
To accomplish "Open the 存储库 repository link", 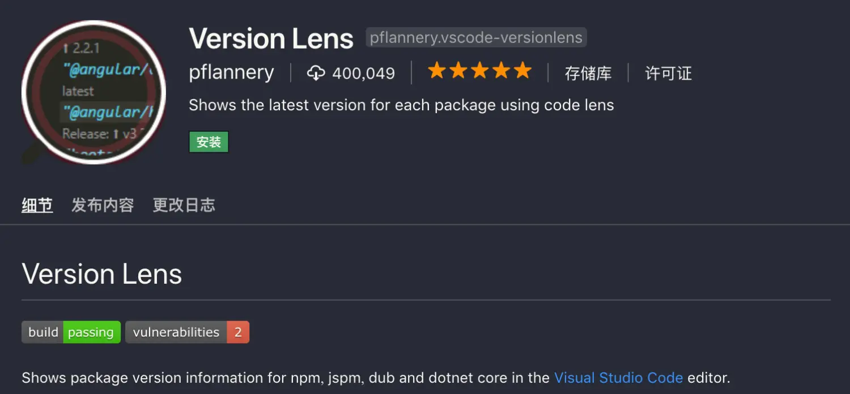I will [589, 73].
